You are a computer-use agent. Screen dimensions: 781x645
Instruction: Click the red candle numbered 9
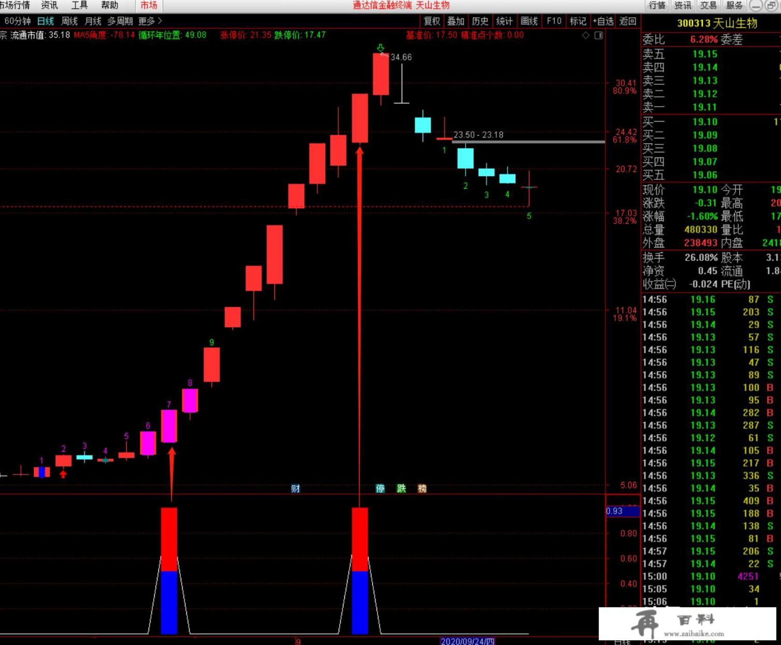211,365
